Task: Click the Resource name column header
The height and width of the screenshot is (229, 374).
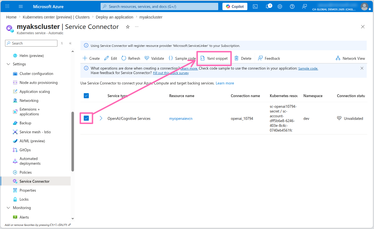Action: point(182,96)
